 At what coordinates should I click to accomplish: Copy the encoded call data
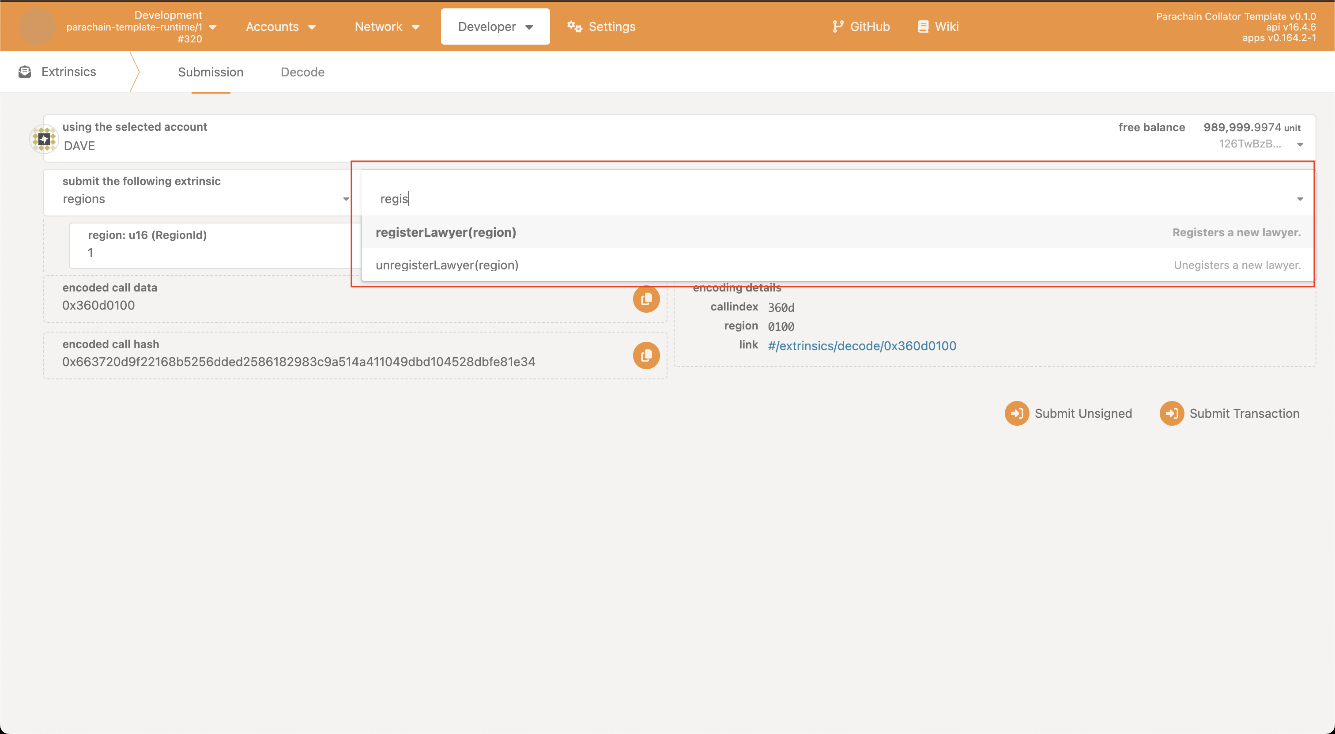click(646, 299)
